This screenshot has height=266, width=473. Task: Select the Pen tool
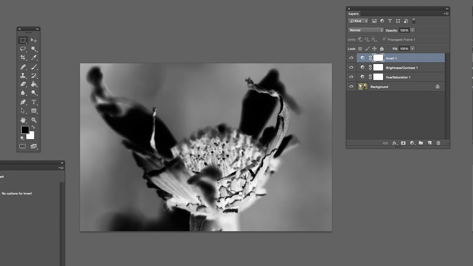pos(23,102)
